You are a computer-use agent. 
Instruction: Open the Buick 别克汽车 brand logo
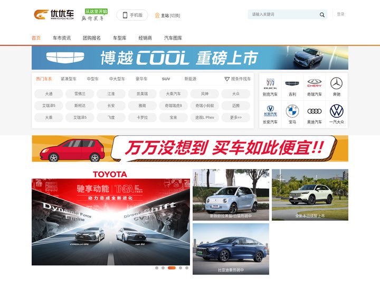[x=270, y=84]
